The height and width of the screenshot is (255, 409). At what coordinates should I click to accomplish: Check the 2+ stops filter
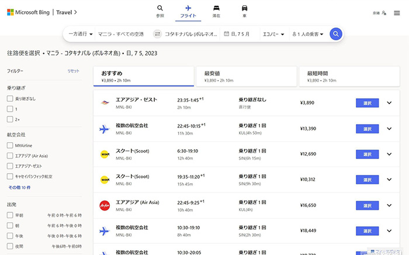point(10,119)
